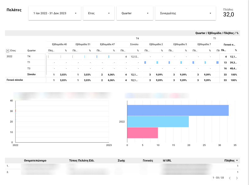Click the Εβδομάδα 5 column header
This screenshot has height=185, width=249.
click(x=180, y=44)
